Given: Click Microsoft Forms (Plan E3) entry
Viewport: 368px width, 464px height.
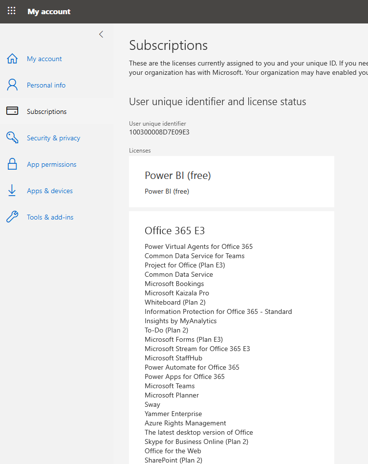Looking at the screenshot, I should point(184,339).
